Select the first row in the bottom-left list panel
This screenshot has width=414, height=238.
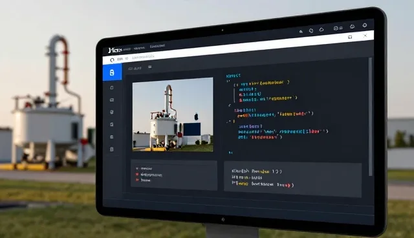pos(144,168)
